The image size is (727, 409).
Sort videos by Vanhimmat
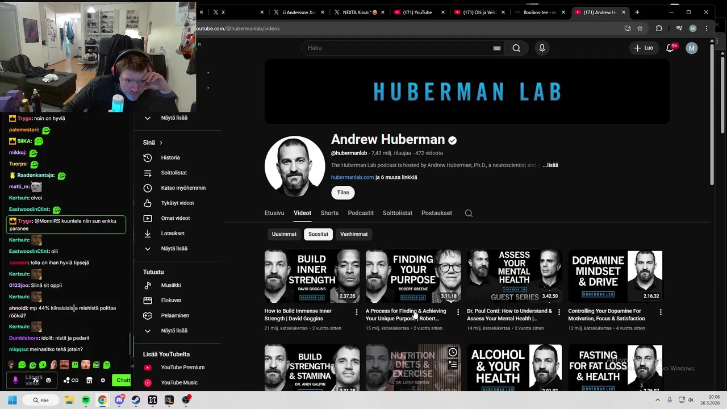pyautogui.click(x=354, y=234)
